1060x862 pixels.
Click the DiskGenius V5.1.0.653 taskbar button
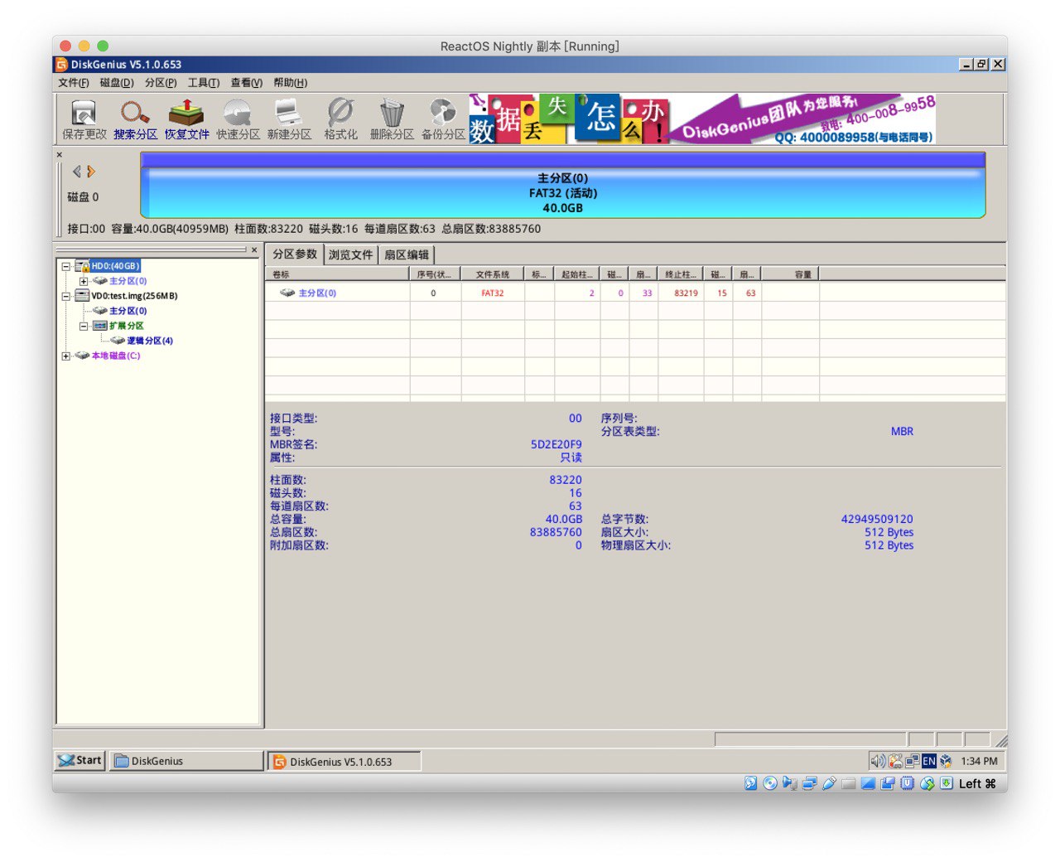pos(344,761)
